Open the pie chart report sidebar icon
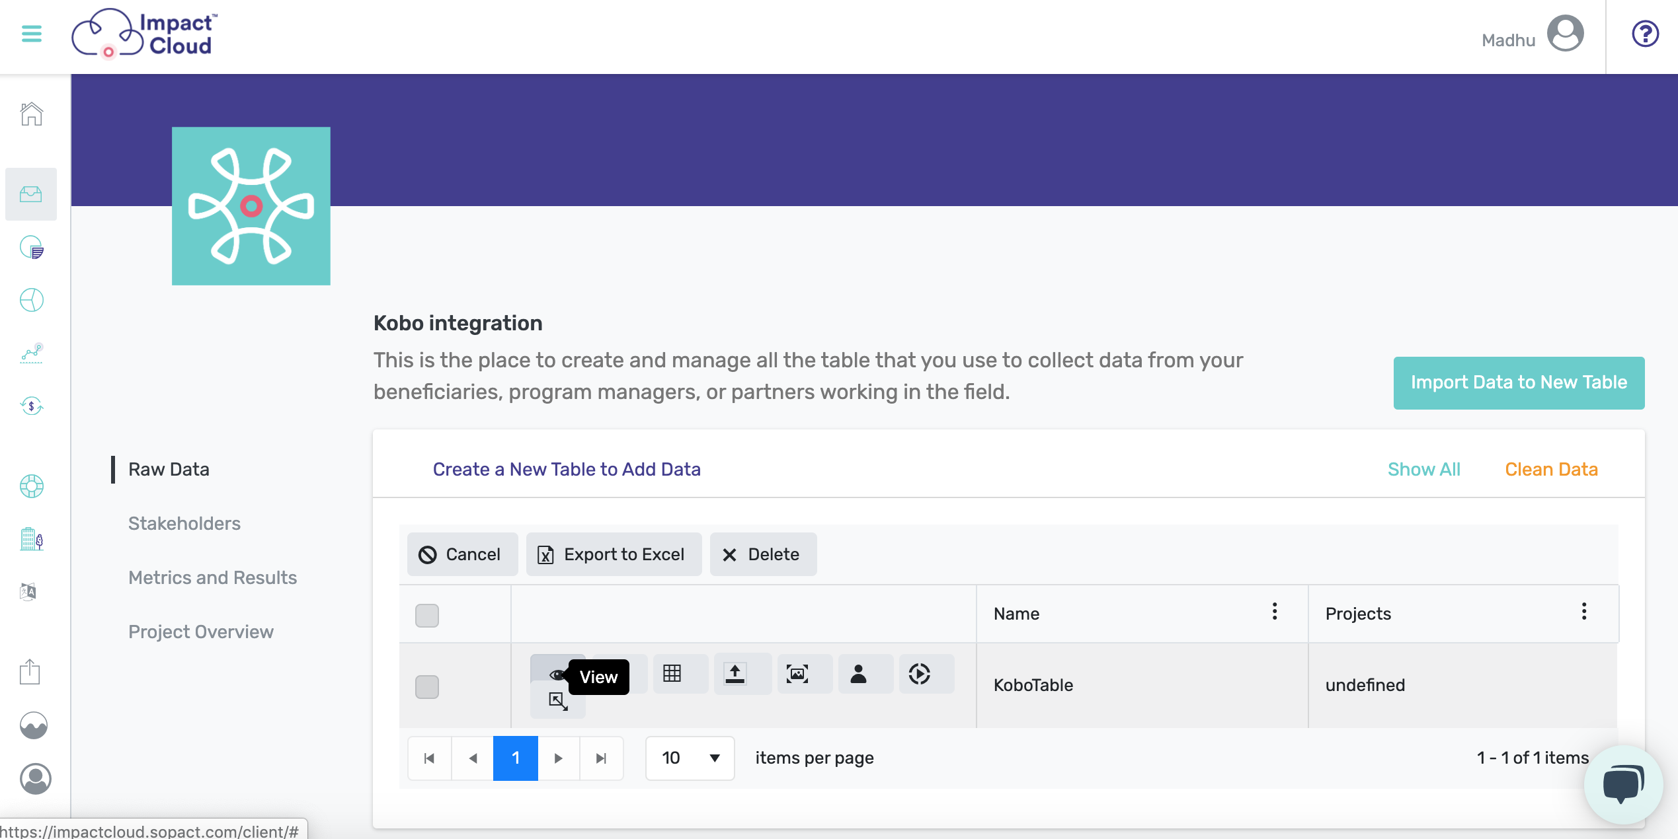The image size is (1678, 839). 31,248
